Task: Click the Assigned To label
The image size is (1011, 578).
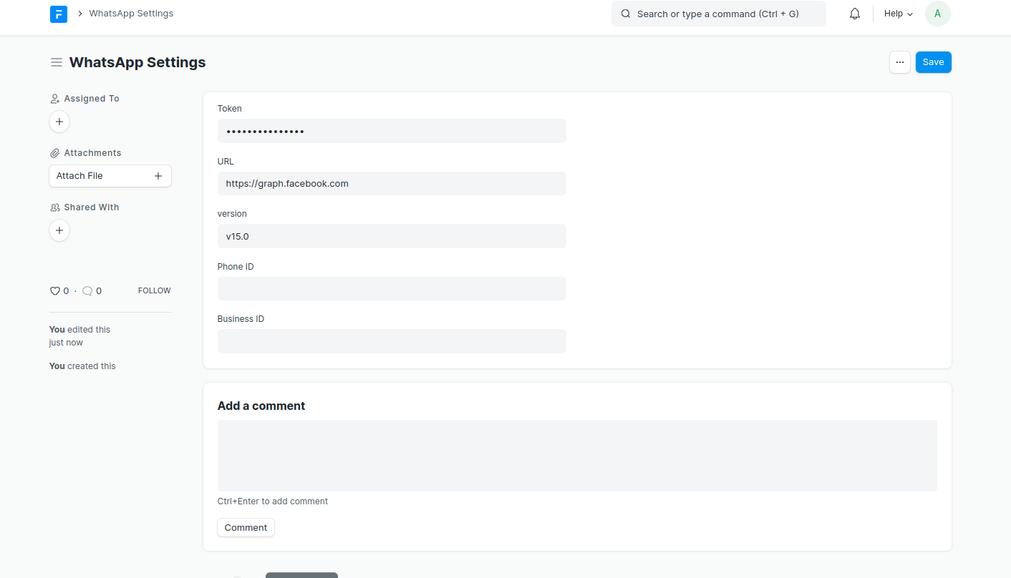Action: point(92,99)
